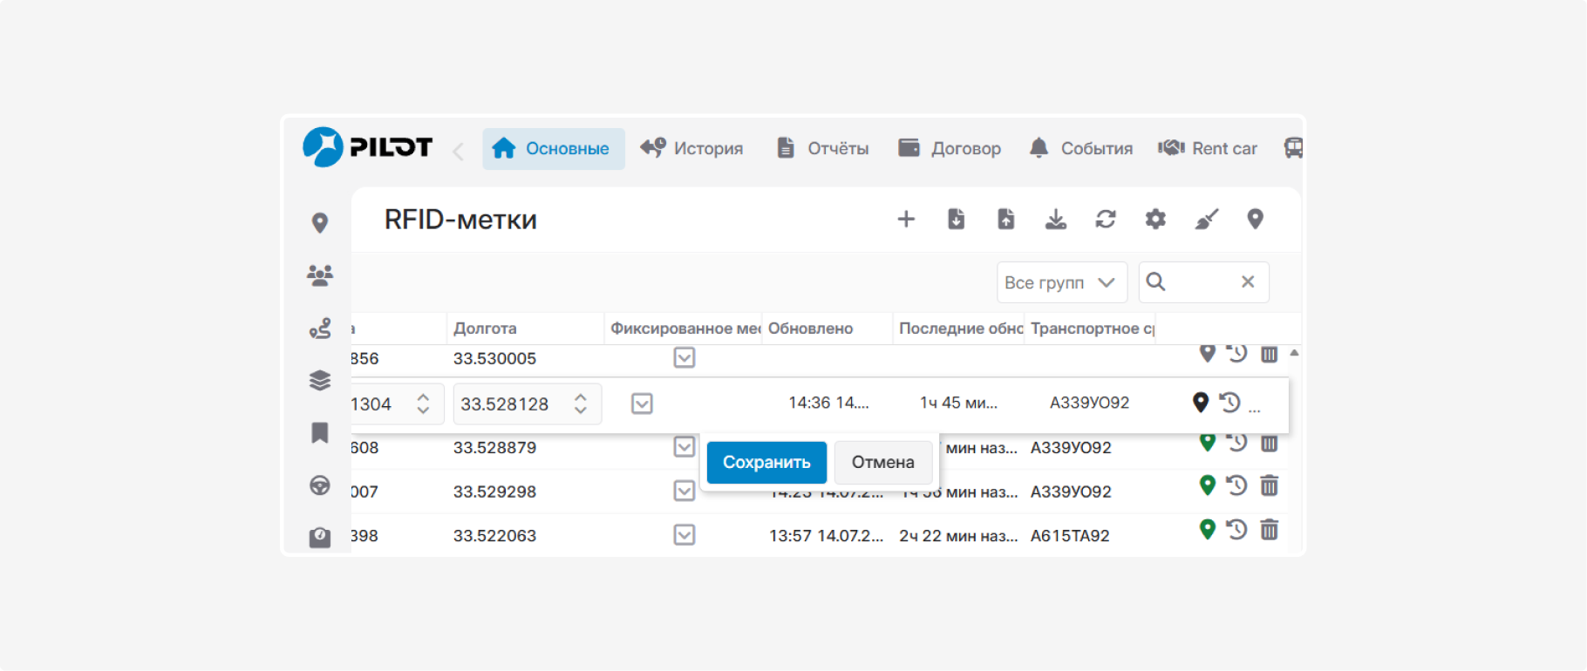Click the export file icon with up arrow
This screenshot has height=671, width=1587.
(x=1006, y=219)
